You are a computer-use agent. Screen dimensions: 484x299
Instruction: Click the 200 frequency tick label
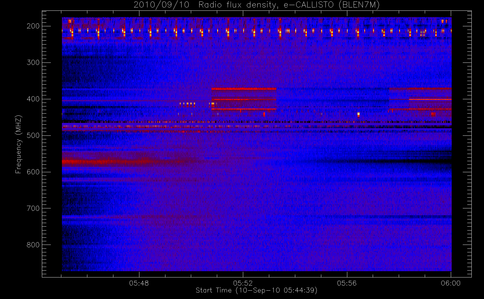point(33,26)
